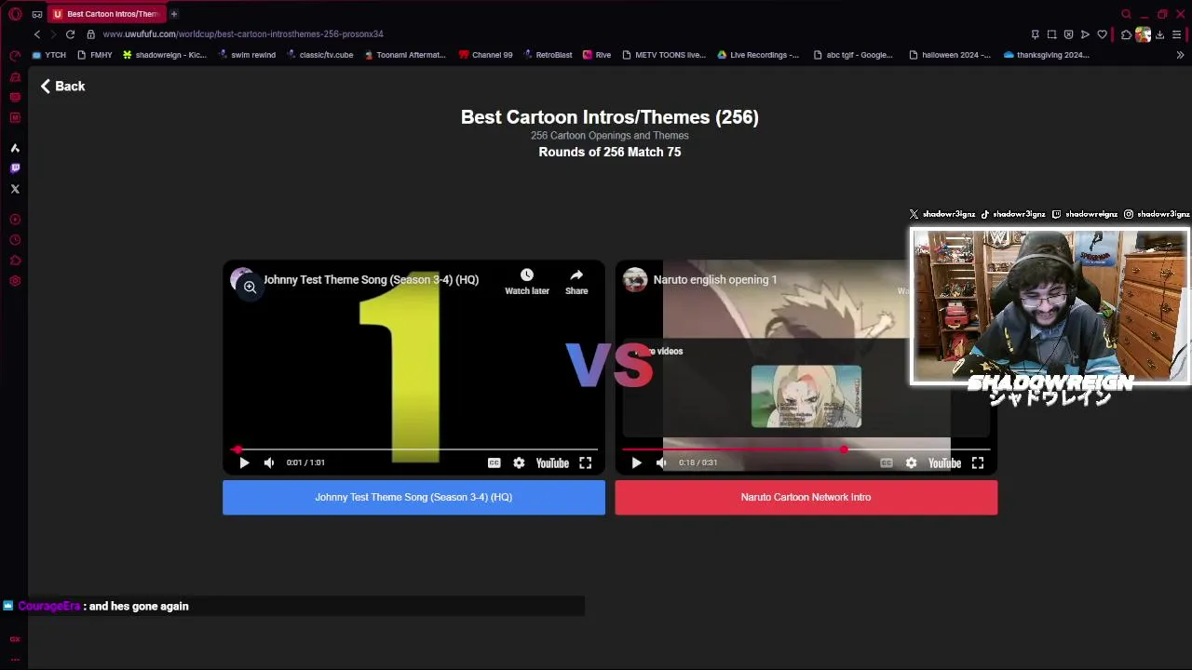Open the RetroBlast bookmark
1192x670 pixels.
(x=548, y=55)
